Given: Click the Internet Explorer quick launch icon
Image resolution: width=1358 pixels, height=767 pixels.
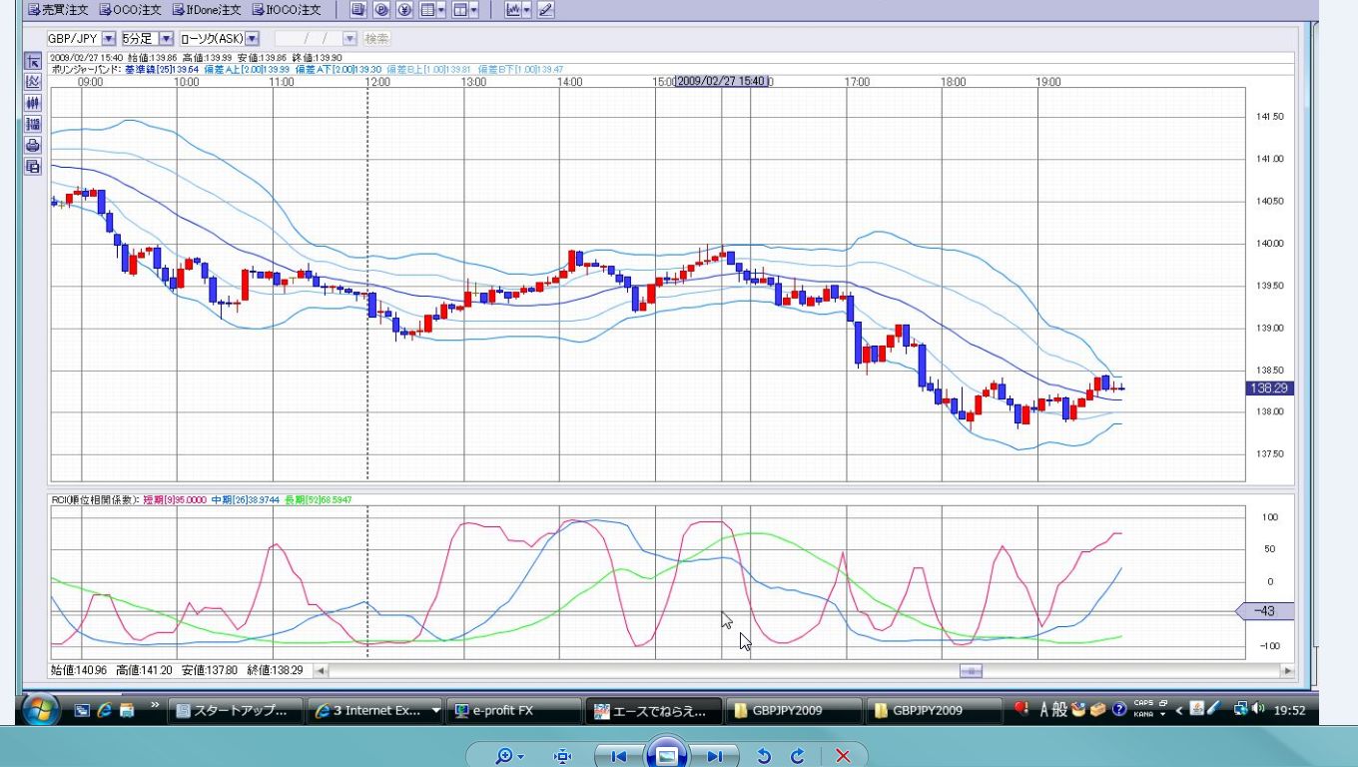Looking at the screenshot, I should (x=105, y=711).
